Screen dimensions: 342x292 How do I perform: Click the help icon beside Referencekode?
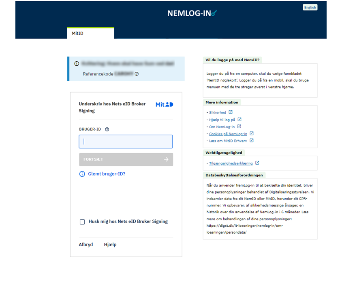click(137, 74)
